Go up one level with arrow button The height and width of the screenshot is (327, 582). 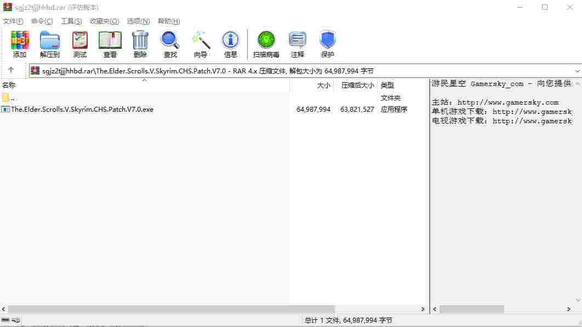coord(11,70)
